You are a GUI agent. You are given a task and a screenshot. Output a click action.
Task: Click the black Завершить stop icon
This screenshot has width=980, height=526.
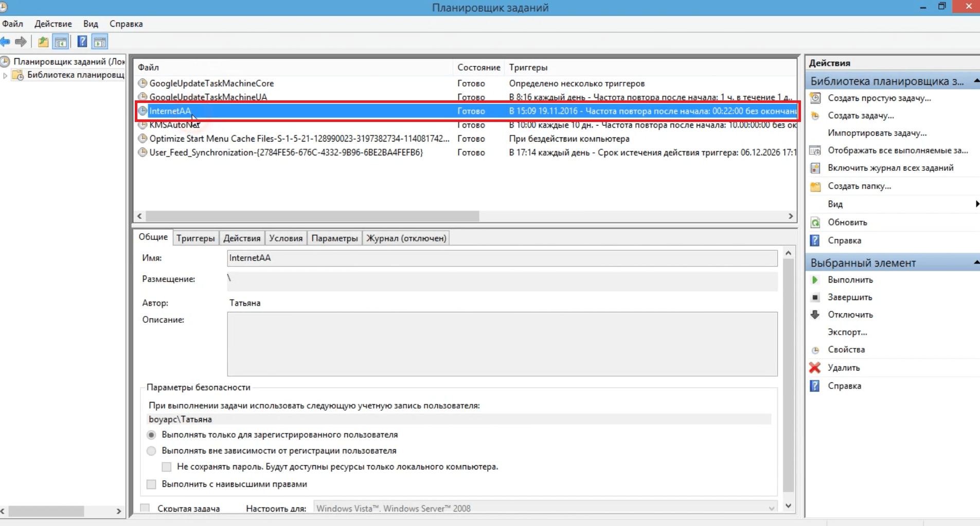coord(815,297)
